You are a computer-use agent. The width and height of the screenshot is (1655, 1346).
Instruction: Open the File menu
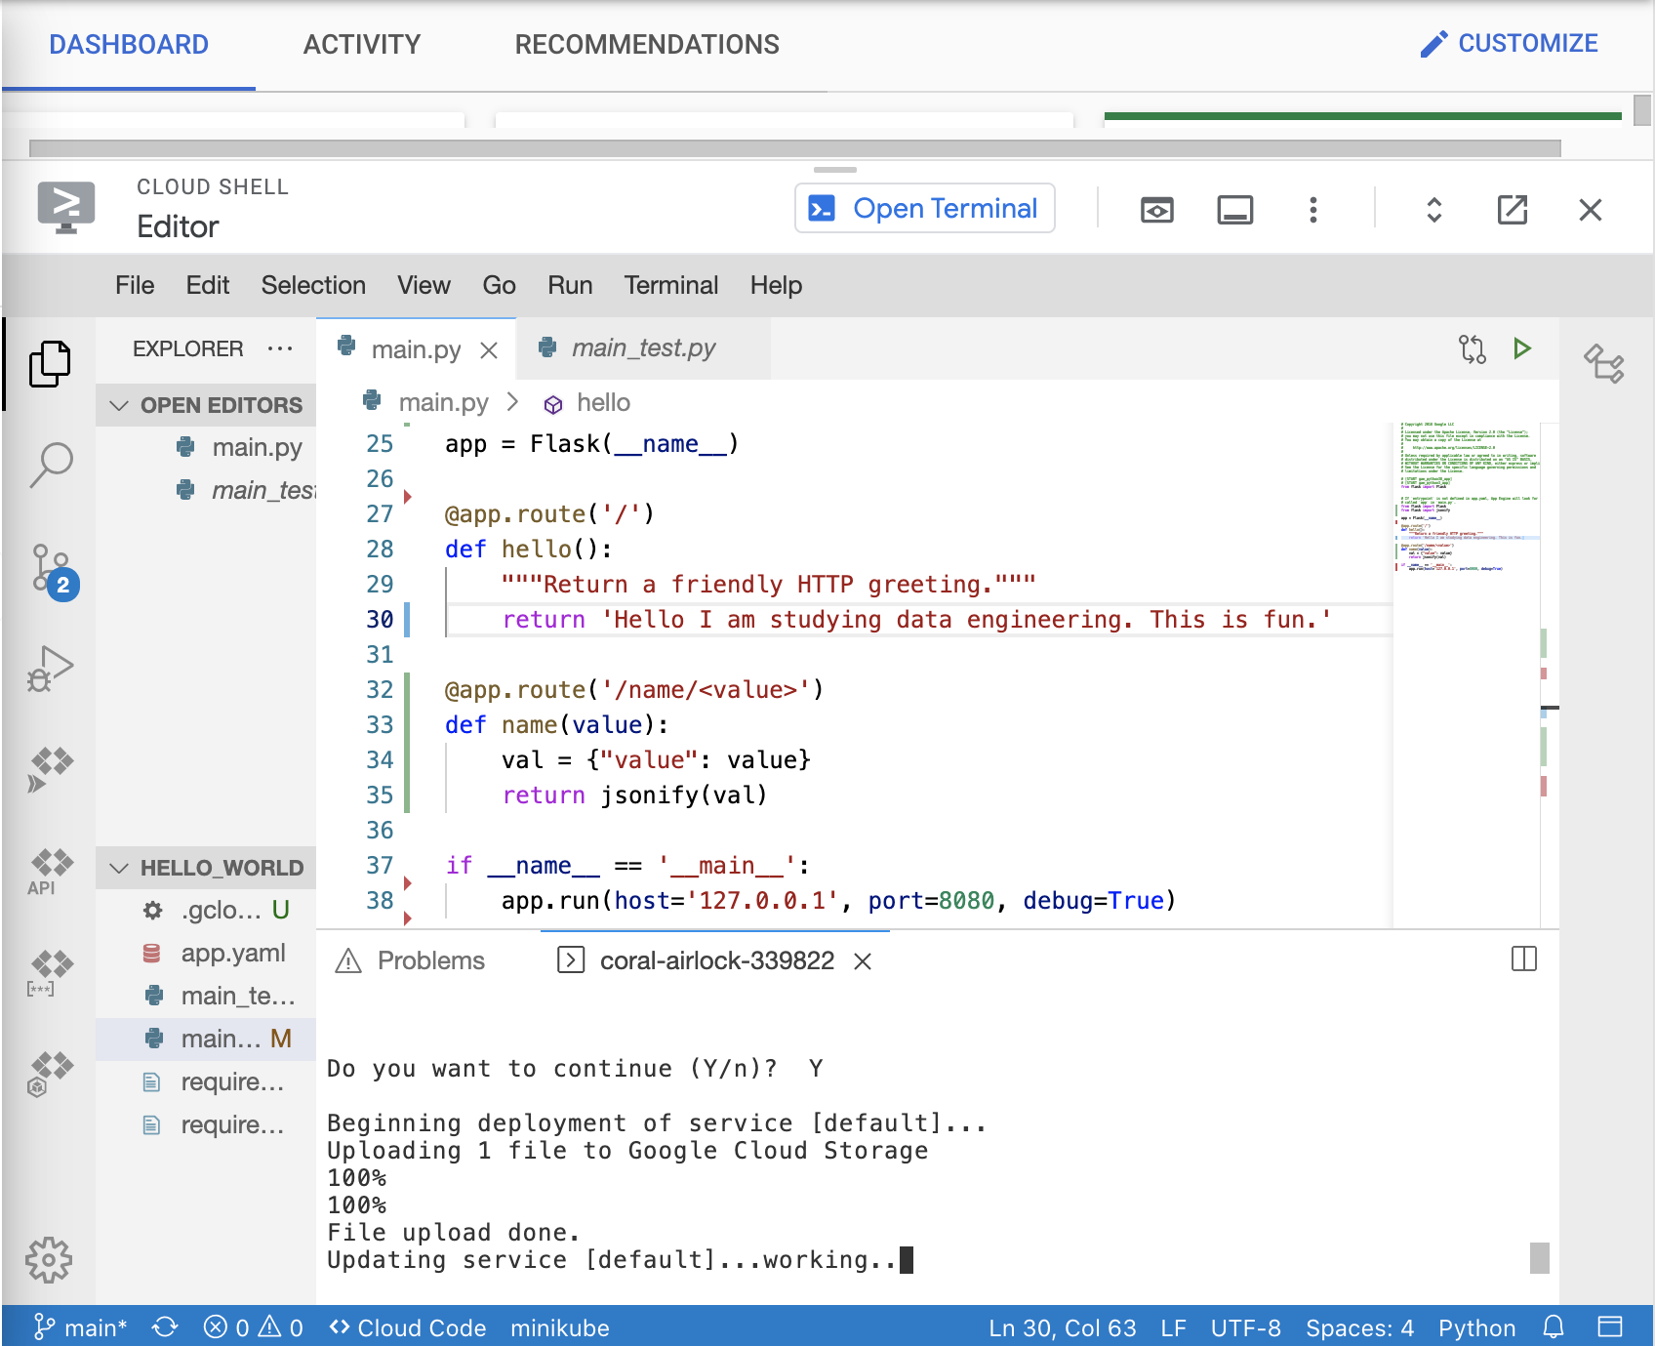135,285
